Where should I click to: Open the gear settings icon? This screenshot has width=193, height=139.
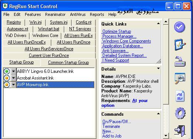click(180, 113)
